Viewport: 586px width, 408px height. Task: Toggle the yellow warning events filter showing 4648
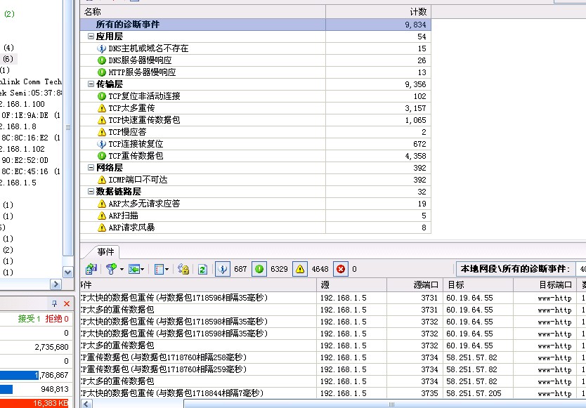coord(300,269)
